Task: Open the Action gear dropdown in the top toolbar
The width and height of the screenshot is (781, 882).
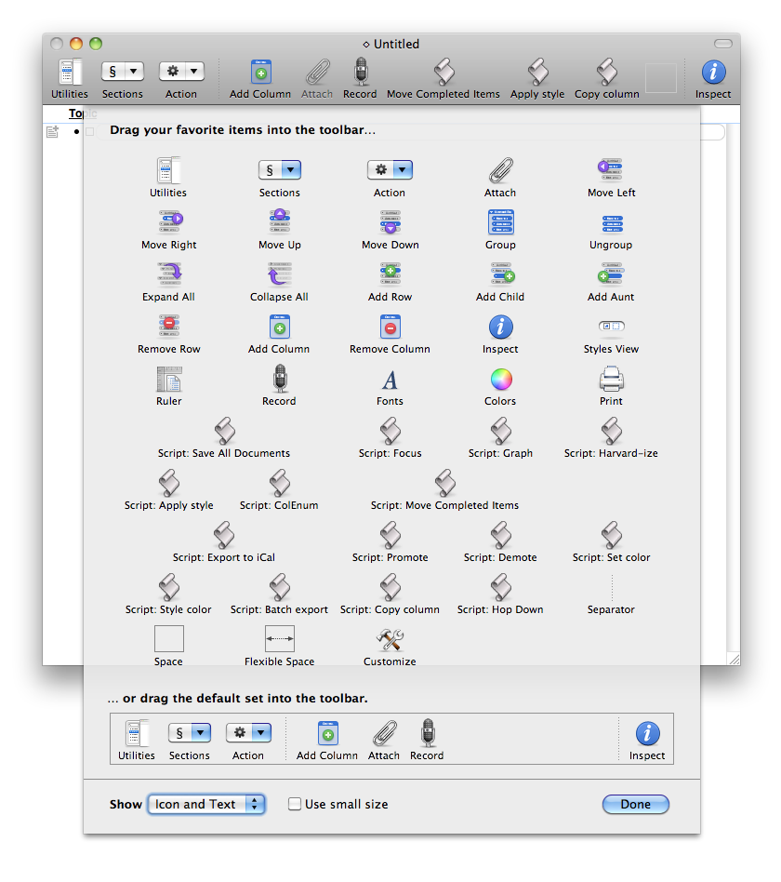Action: click(x=181, y=72)
